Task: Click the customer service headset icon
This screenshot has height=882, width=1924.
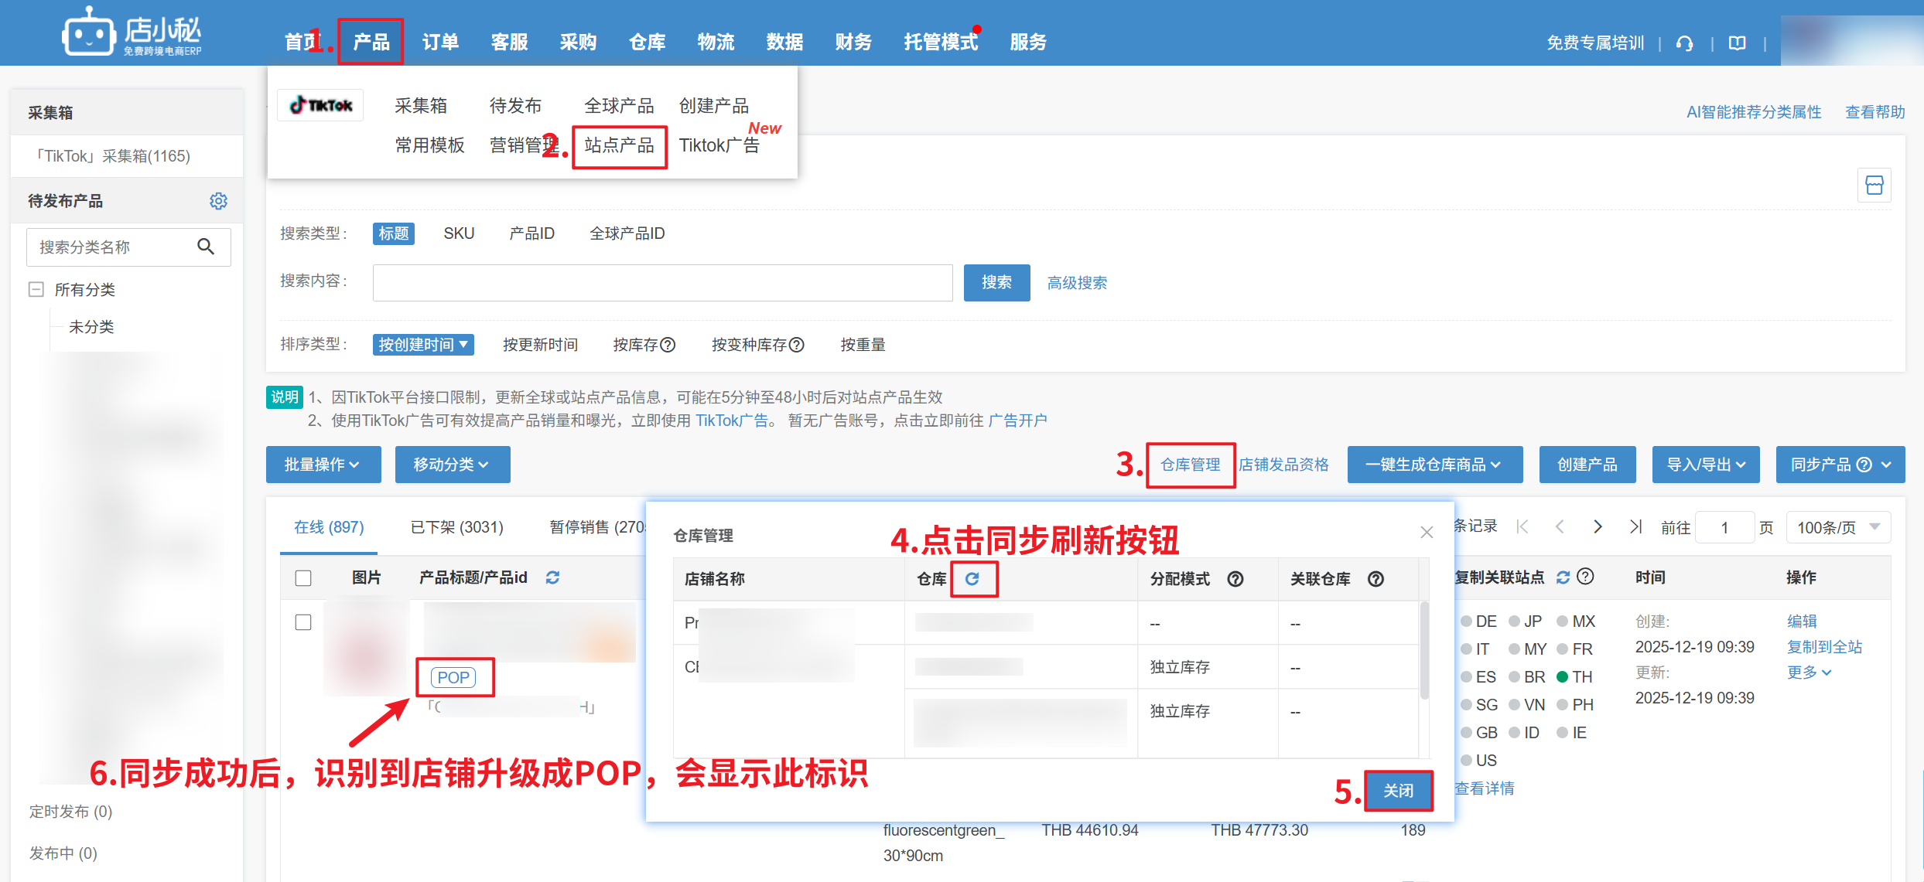Action: [1684, 43]
